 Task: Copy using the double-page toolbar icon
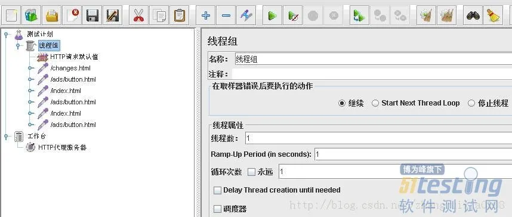[x=159, y=15]
